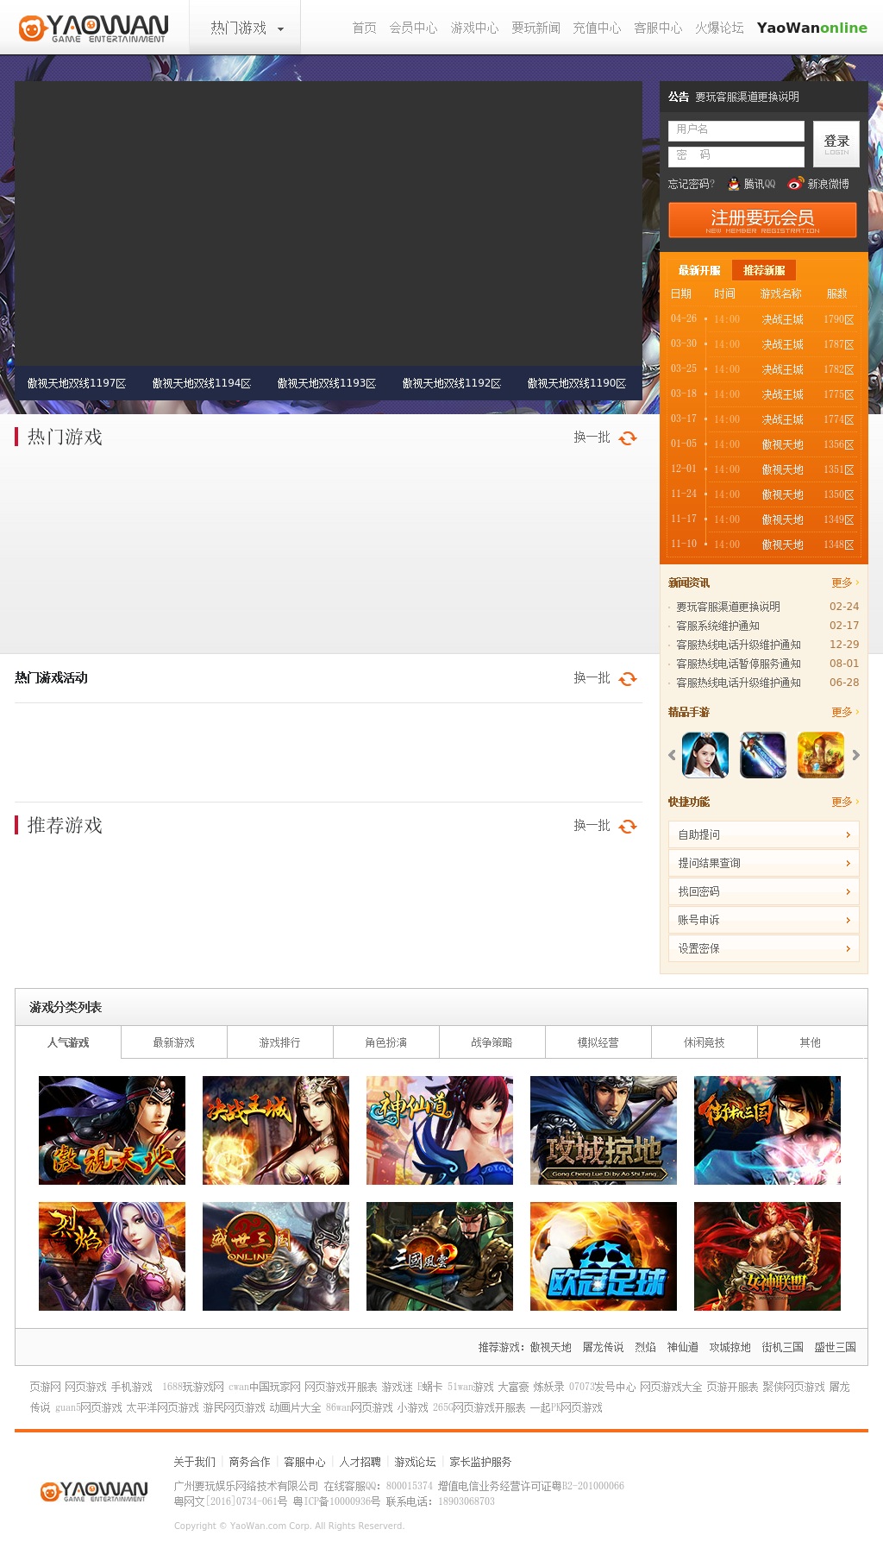Open mobile game icon with sword
The height and width of the screenshot is (1542, 883).
pyautogui.click(x=763, y=755)
